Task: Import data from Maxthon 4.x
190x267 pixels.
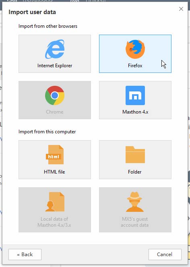Action: click(135, 100)
